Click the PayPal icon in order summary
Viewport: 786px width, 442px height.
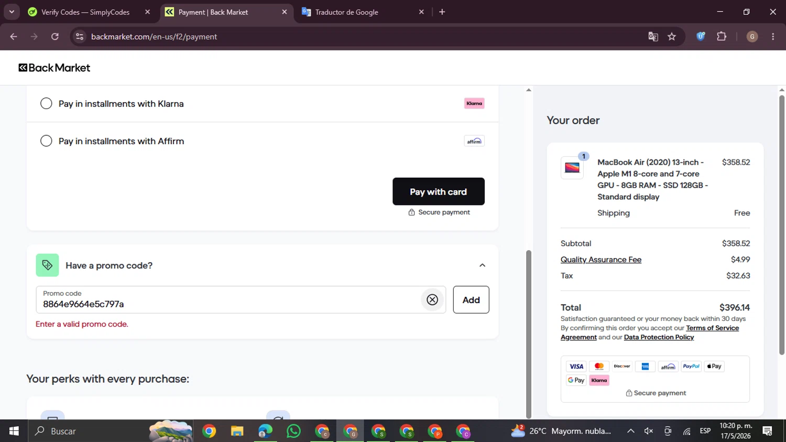691,366
